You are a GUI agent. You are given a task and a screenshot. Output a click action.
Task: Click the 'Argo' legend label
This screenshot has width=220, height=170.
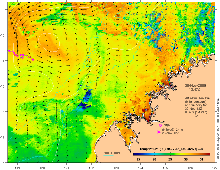tap(167, 125)
